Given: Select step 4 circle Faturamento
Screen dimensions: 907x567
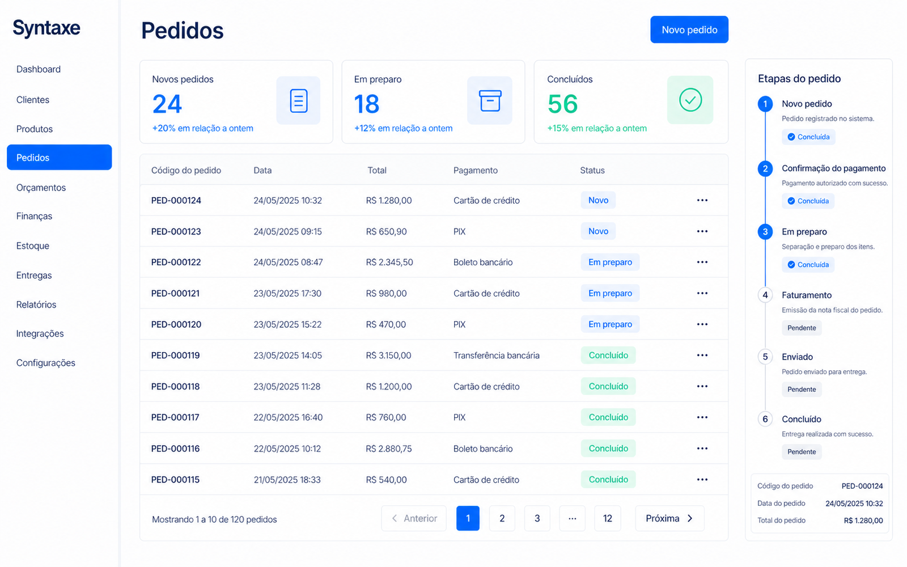Looking at the screenshot, I should 765,295.
